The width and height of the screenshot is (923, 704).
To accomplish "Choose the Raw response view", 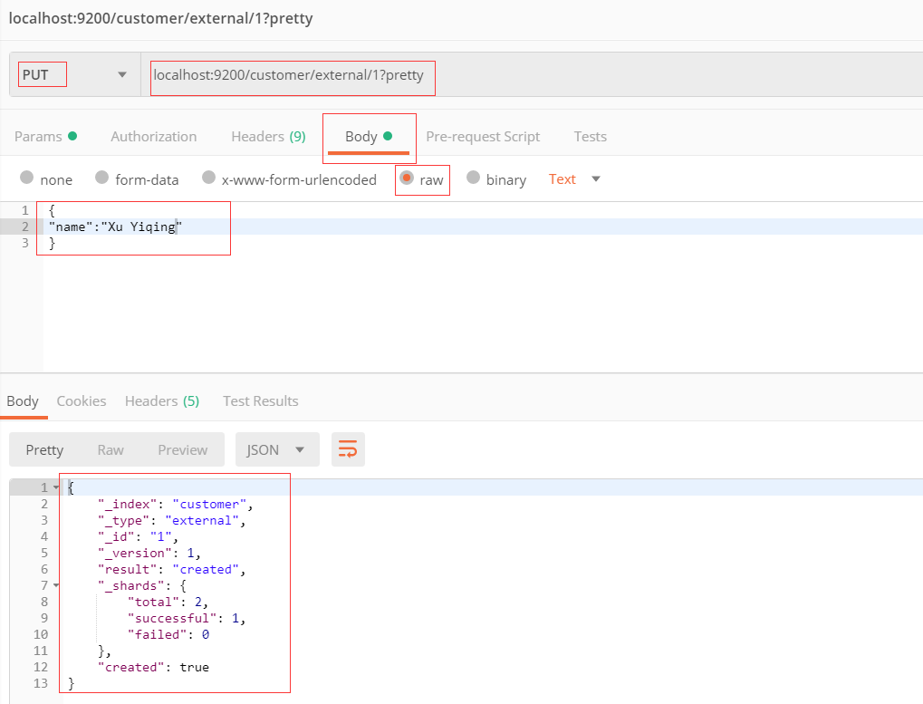I will [111, 449].
